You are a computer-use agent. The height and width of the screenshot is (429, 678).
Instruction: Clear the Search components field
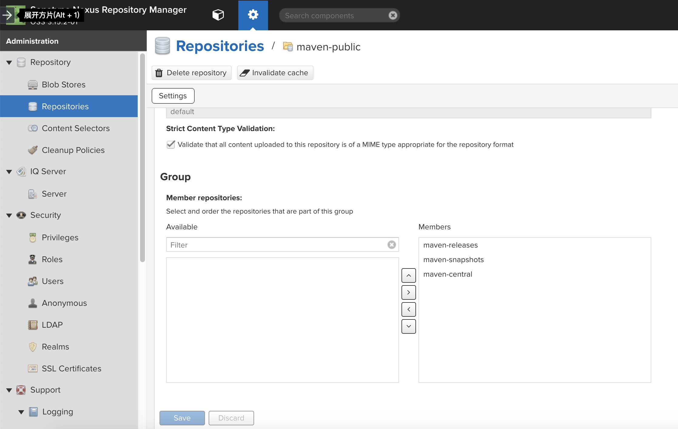coord(393,15)
